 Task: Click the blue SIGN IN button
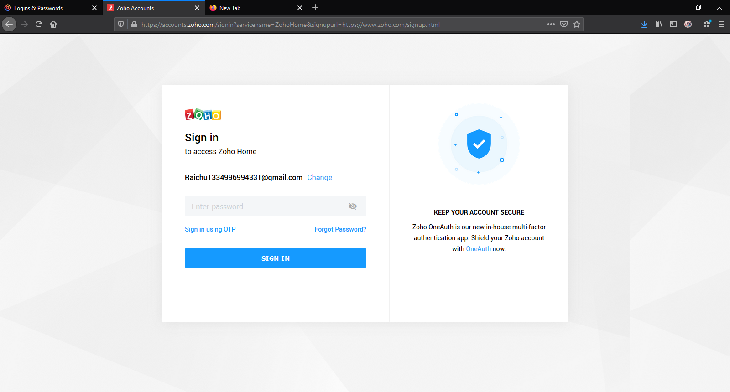click(276, 258)
